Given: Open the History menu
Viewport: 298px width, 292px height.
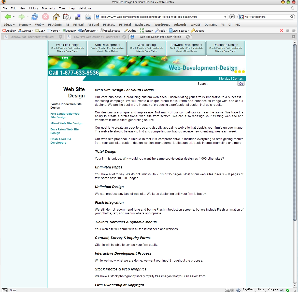Looking at the screenshot, I should (34, 8).
